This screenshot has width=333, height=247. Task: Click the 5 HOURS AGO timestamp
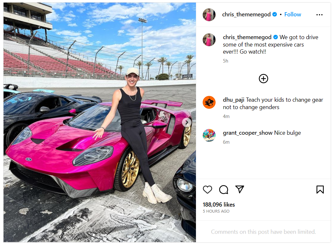click(x=216, y=211)
